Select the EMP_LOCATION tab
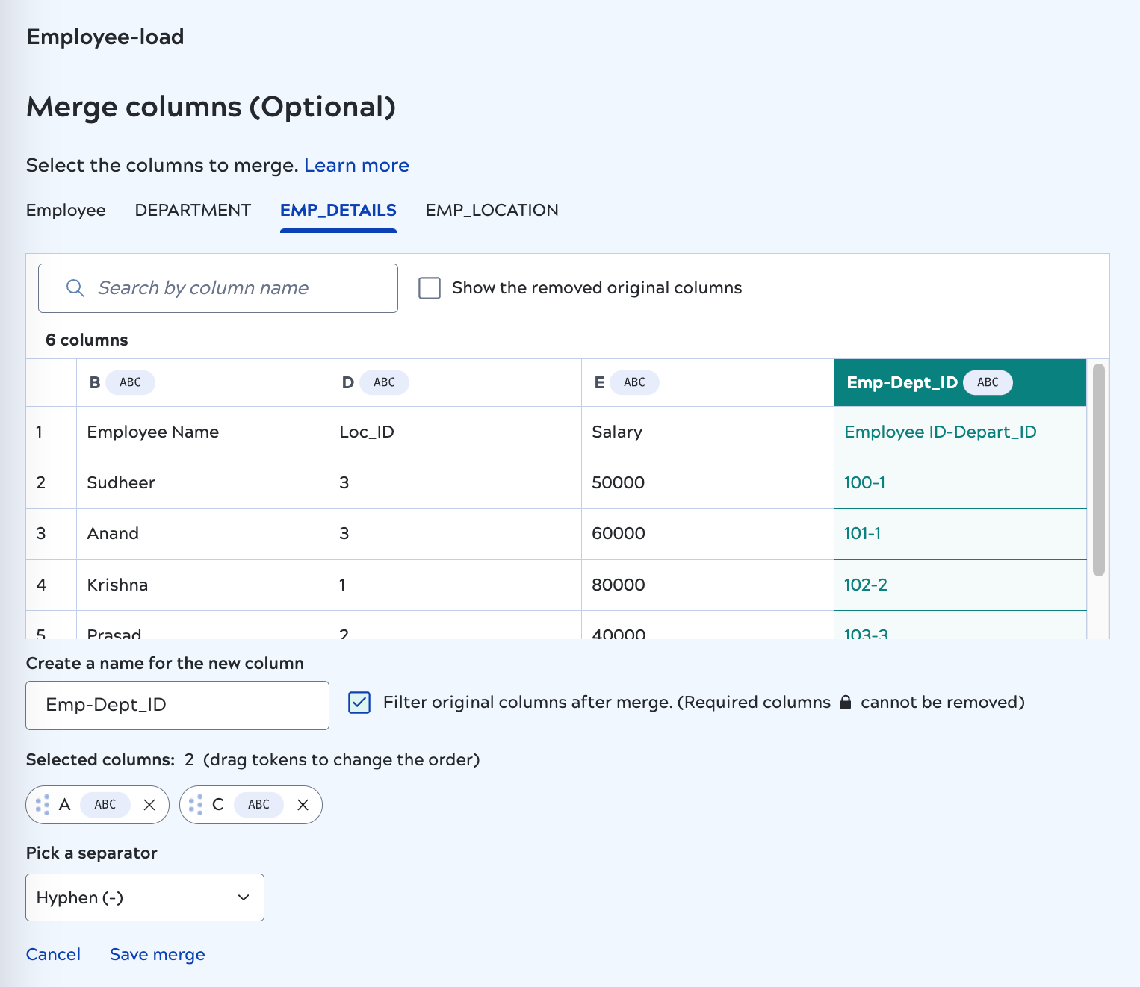 coord(492,211)
